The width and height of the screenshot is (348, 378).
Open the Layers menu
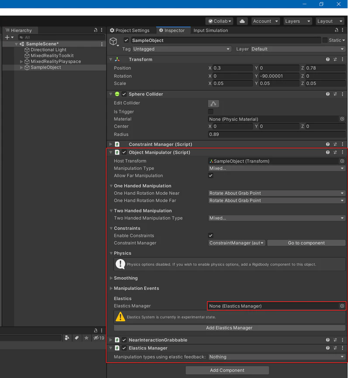[x=298, y=21]
